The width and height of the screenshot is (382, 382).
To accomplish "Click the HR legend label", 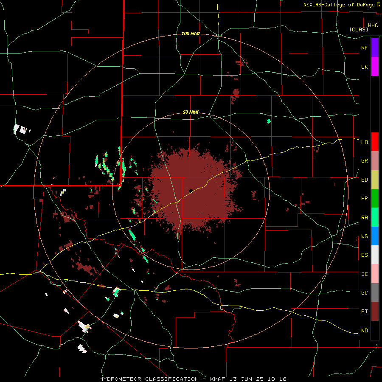I will 364,199.
